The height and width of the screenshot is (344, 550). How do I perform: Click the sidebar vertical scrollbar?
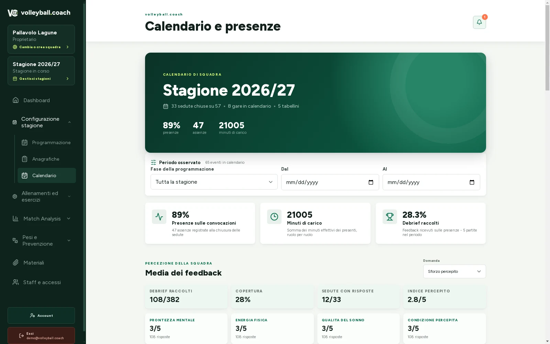85,166
